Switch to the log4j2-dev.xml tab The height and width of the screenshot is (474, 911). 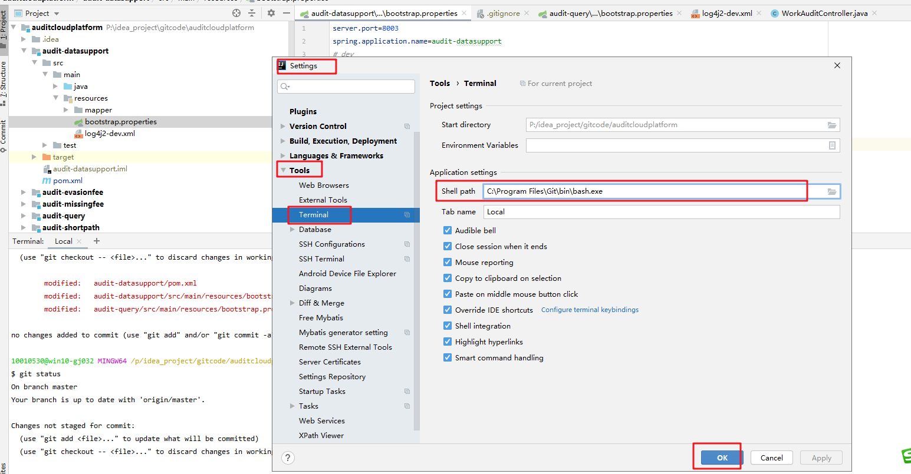click(x=727, y=13)
